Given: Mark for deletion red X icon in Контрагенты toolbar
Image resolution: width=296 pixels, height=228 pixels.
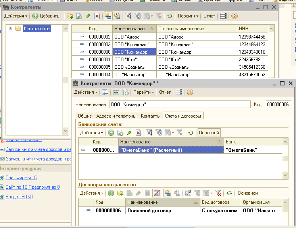Looking at the screenshot, I should tap(97, 16).
